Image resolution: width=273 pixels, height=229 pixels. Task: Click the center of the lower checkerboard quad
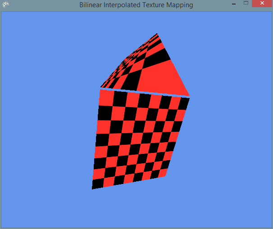(139, 137)
